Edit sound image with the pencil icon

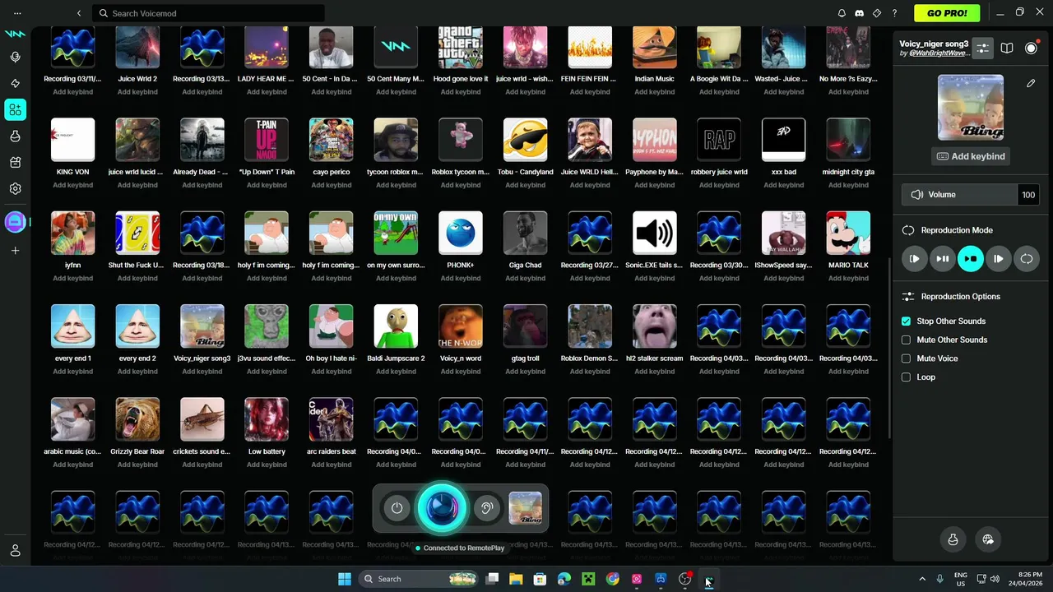[x=1031, y=83]
